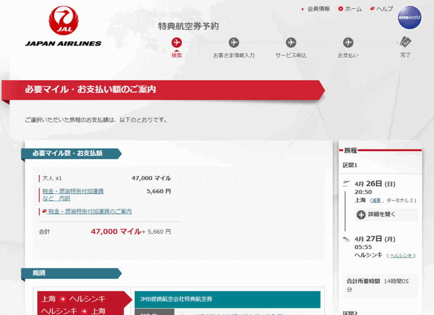
Task: Click the arrival airplane icon in 区間1
Action: pos(346,238)
